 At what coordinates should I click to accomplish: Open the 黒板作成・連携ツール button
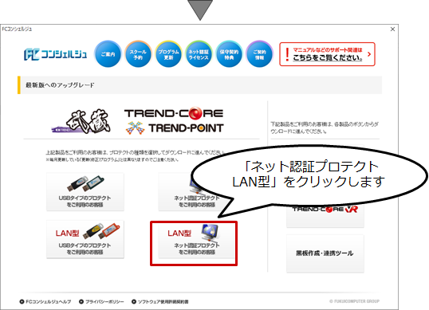[x=325, y=253]
